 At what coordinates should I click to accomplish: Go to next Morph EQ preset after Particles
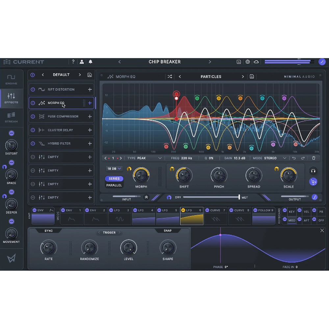[243, 77]
